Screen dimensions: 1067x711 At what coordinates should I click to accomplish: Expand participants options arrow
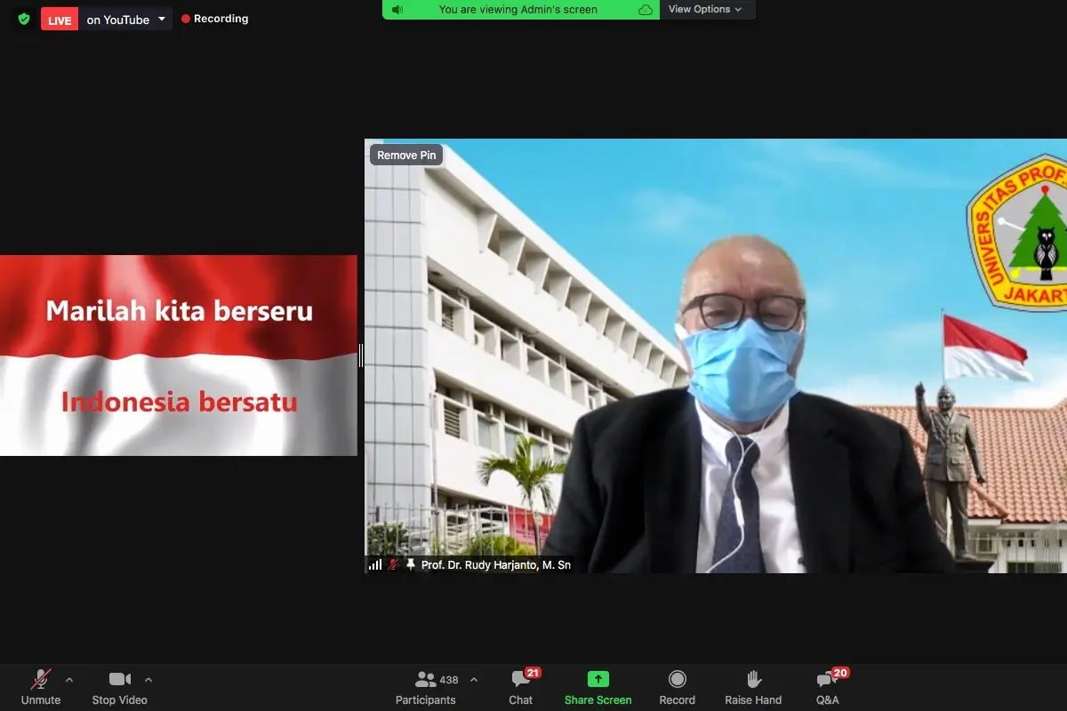pos(474,680)
